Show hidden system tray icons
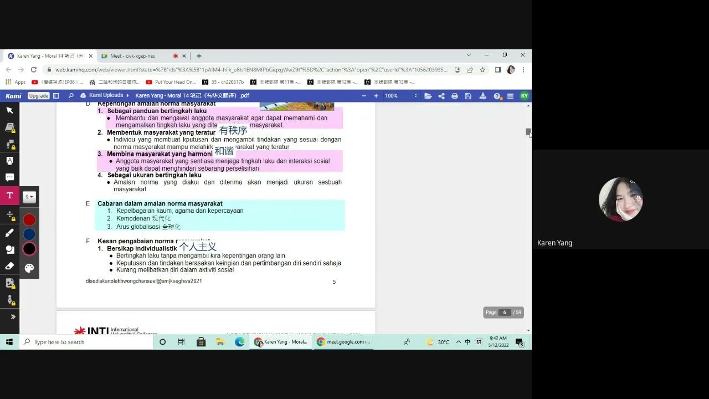The height and width of the screenshot is (399, 709). point(458,342)
